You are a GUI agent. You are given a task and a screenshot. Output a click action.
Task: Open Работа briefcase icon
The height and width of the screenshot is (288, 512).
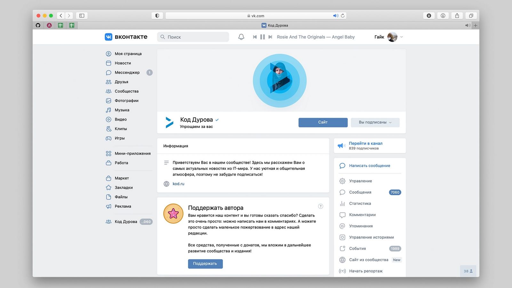pyautogui.click(x=108, y=163)
